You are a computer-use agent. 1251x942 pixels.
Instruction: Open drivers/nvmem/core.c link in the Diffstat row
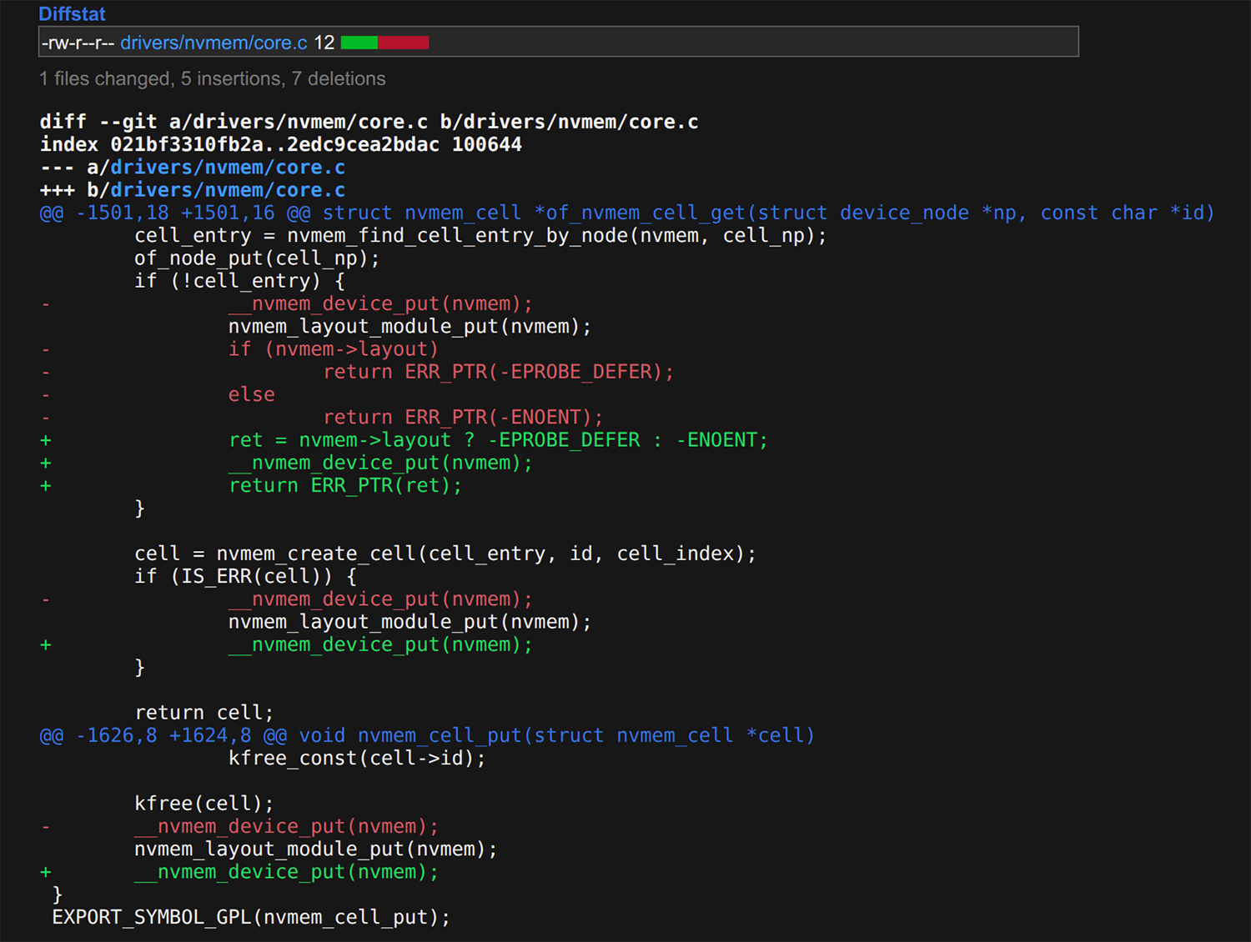[x=214, y=43]
